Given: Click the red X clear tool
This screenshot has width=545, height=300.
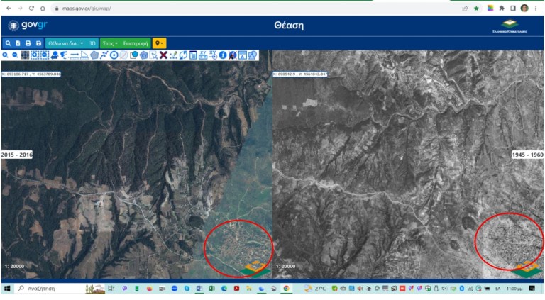Looking at the screenshot, I should click(163, 55).
